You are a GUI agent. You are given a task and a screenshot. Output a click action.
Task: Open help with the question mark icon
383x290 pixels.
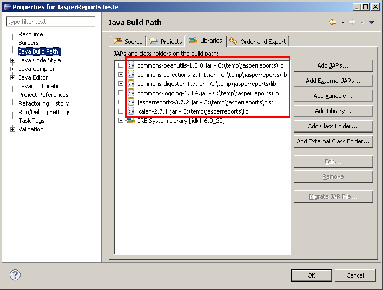click(15, 275)
